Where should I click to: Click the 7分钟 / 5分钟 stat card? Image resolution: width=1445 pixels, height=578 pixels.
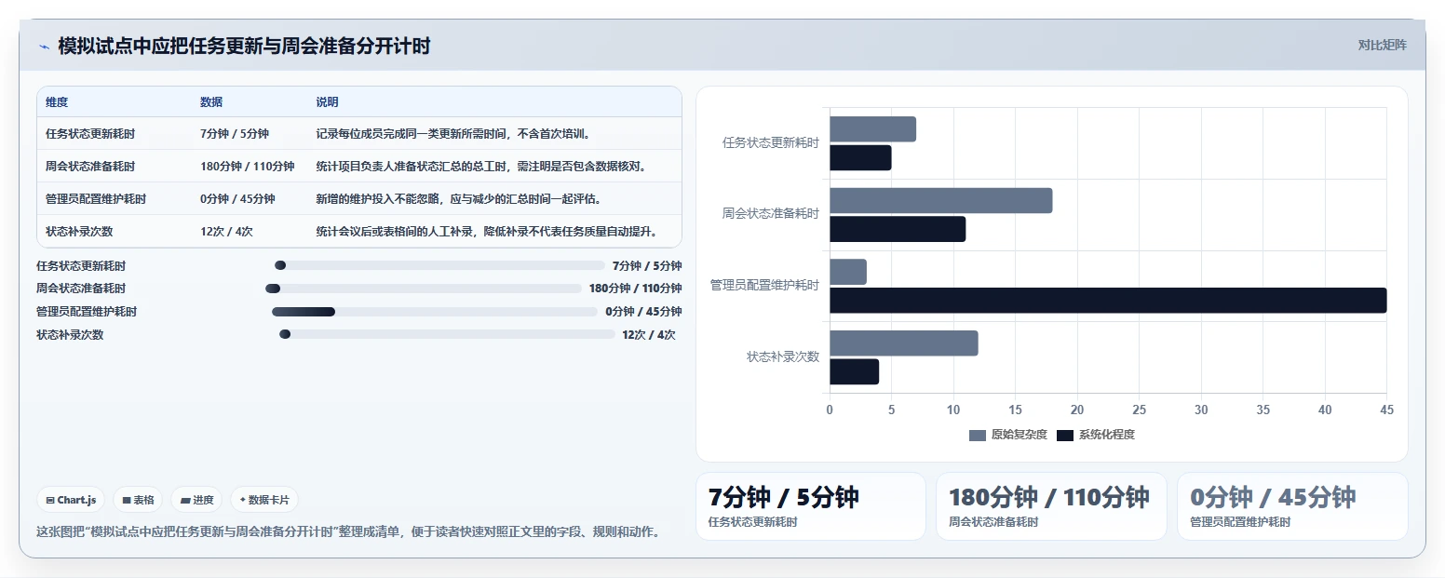[811, 506]
